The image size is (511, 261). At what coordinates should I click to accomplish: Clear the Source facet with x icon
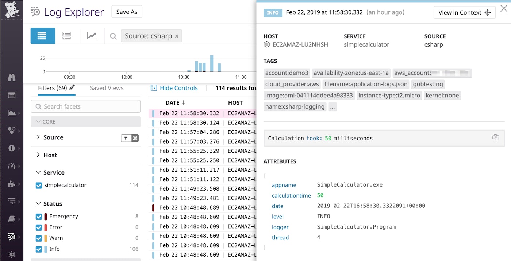tap(135, 138)
